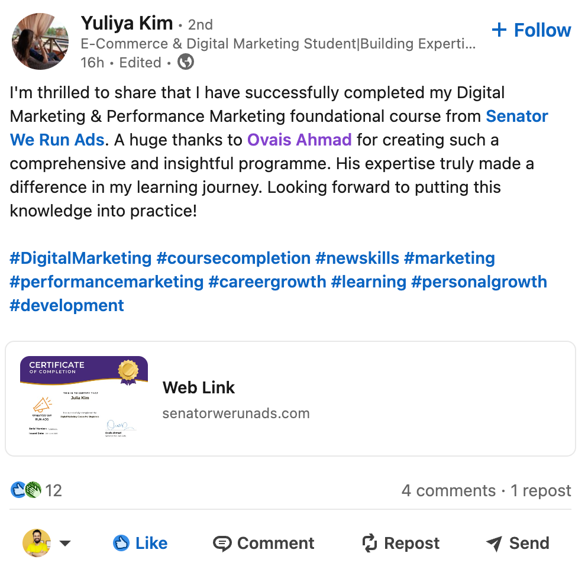588x569 pixels.
Task: Open Ovais Ahmad's profile mention
Action: coord(299,140)
